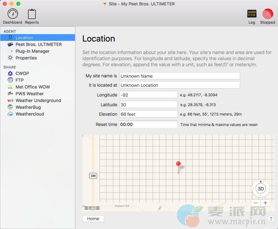Select Properties gear item
The height and width of the screenshot is (229, 278).
(26, 58)
